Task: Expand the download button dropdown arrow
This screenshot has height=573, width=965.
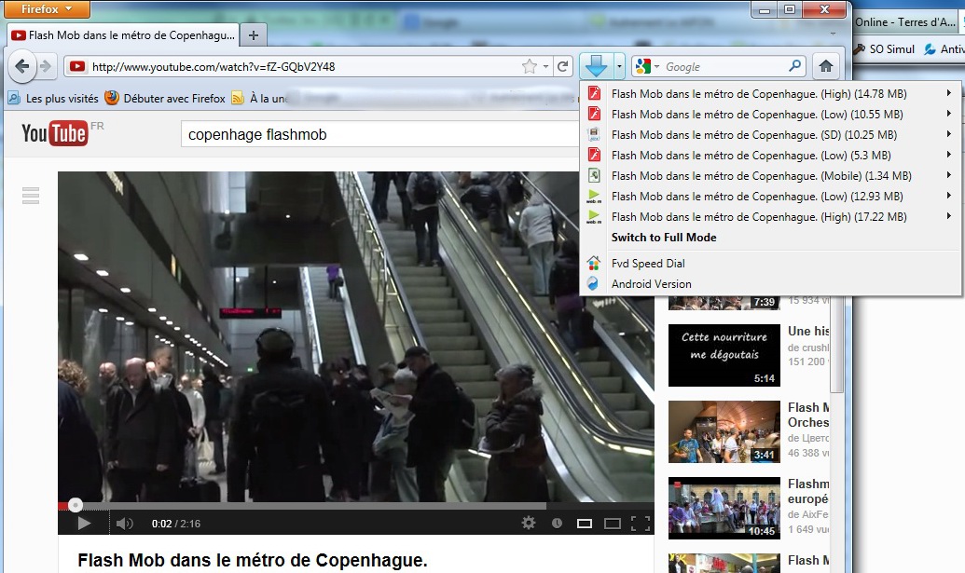Action: (619, 66)
